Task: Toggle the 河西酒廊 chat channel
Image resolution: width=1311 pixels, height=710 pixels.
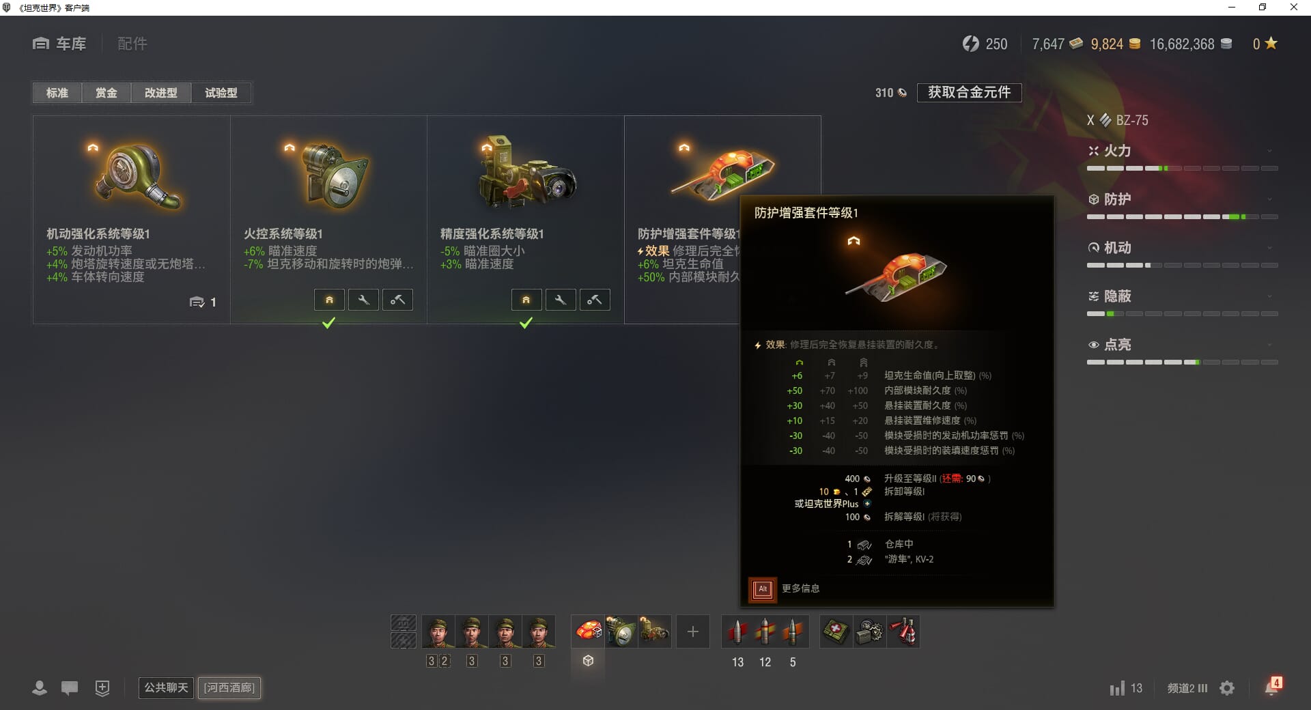Action: click(229, 687)
